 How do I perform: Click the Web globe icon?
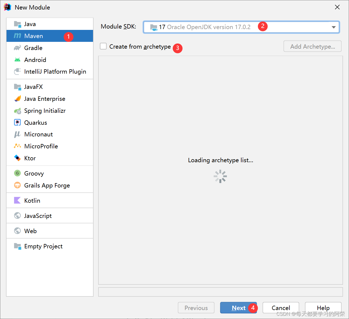tap(17, 231)
